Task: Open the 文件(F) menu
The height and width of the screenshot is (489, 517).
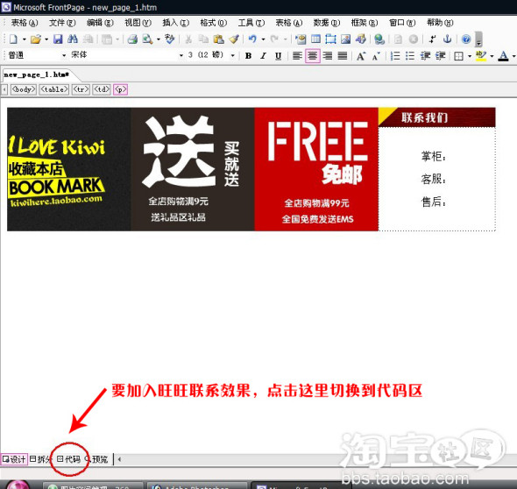Action: pyautogui.click(x=62, y=23)
